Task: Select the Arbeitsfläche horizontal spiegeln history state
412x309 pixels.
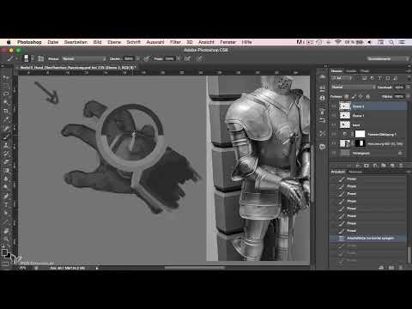Action: point(368,238)
